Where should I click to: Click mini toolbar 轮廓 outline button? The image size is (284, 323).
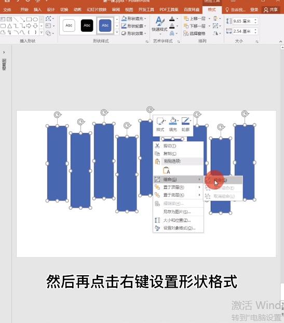[x=186, y=125]
